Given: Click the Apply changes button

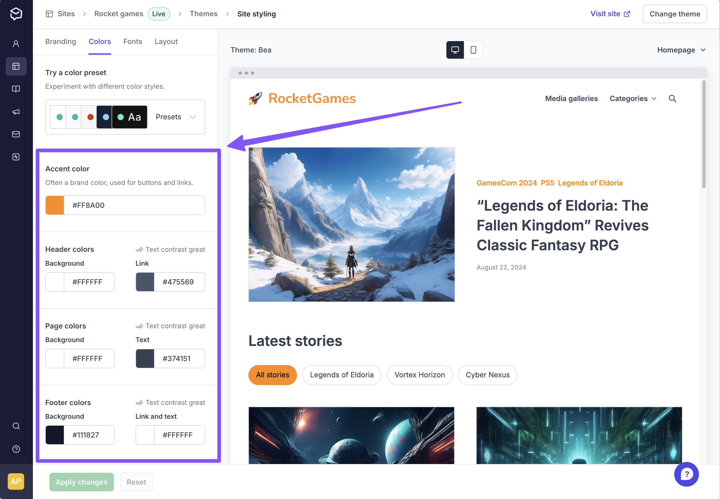Looking at the screenshot, I should 81,482.
